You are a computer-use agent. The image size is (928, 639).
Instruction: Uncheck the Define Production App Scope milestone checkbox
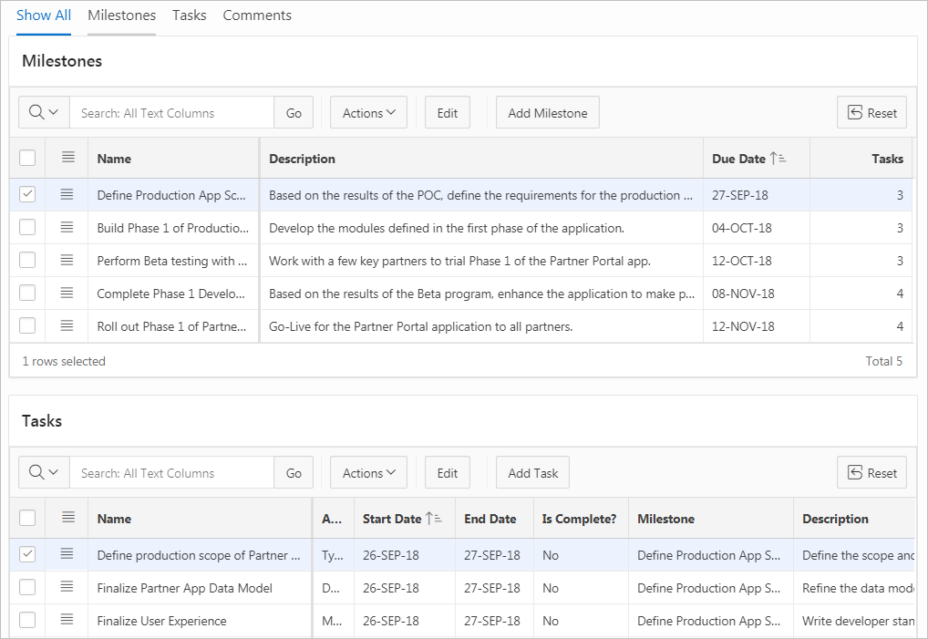tap(27, 194)
